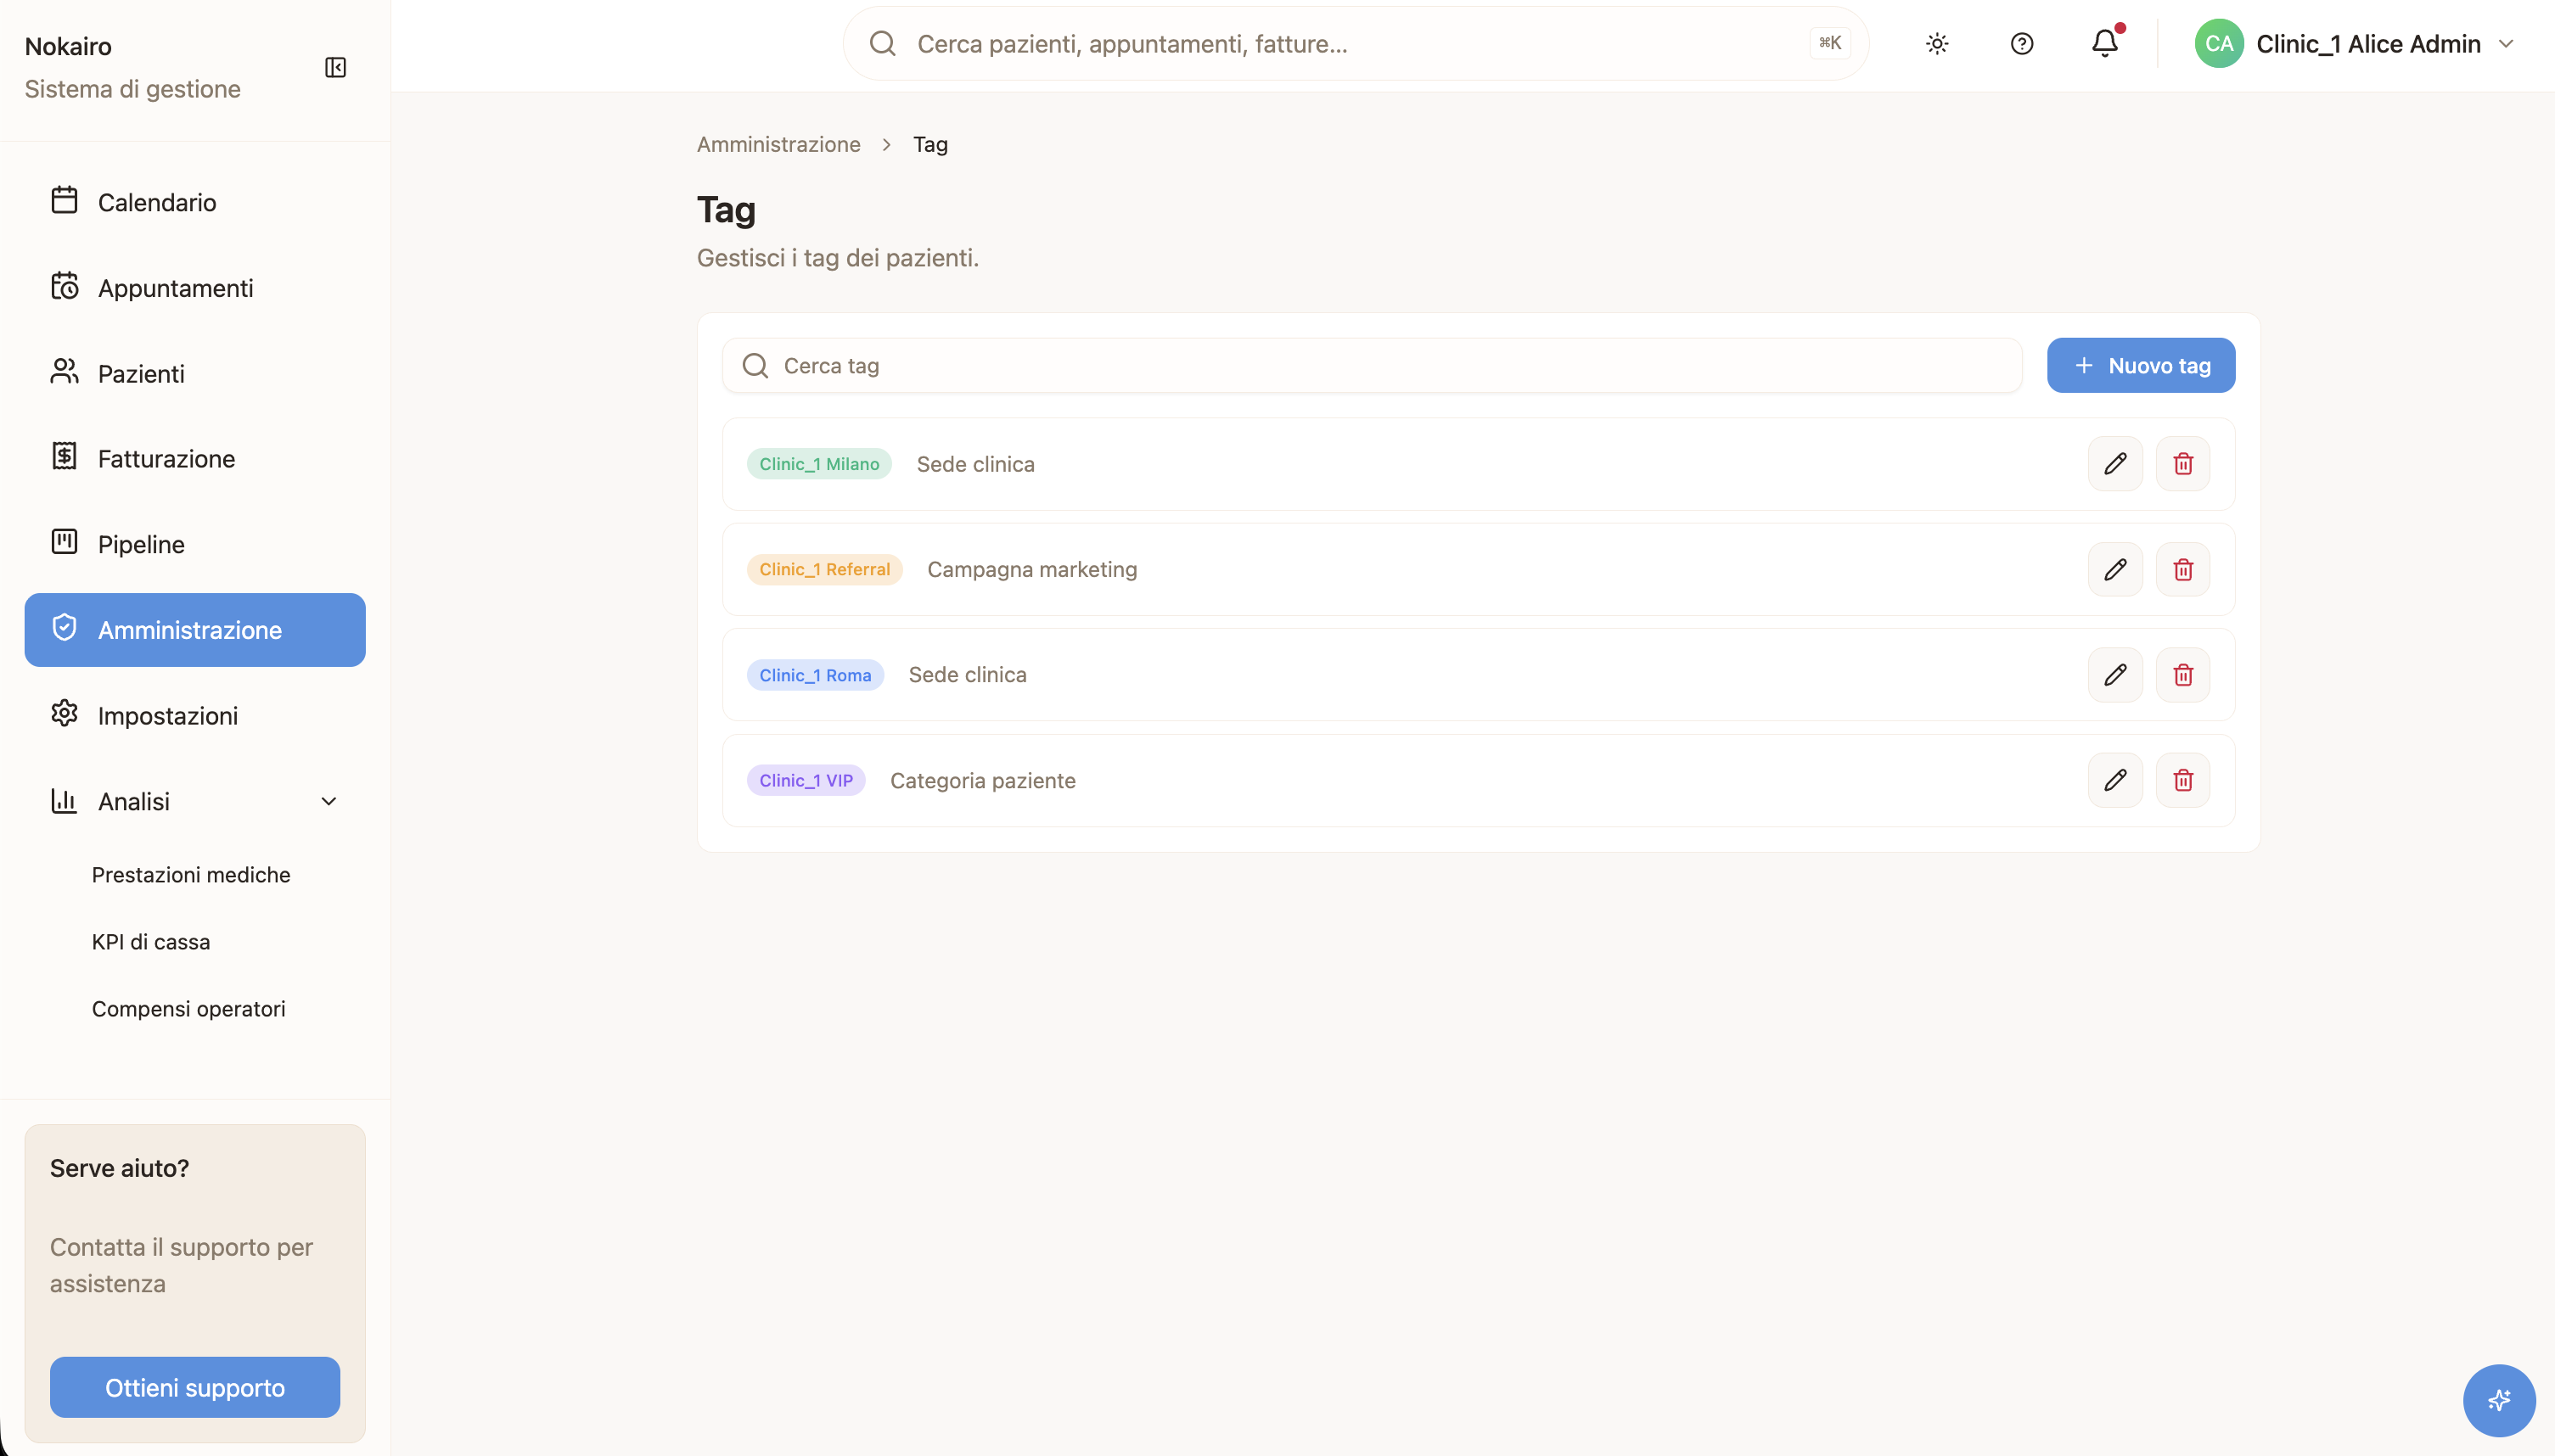Open Calendario in the sidebar
This screenshot has height=1456, width=2555.
coord(195,202)
